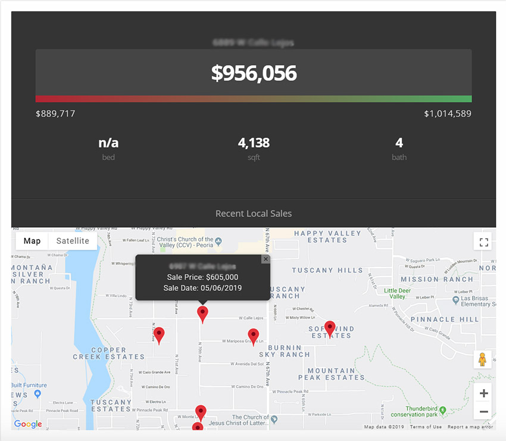Click the n/a bed value

108,143
